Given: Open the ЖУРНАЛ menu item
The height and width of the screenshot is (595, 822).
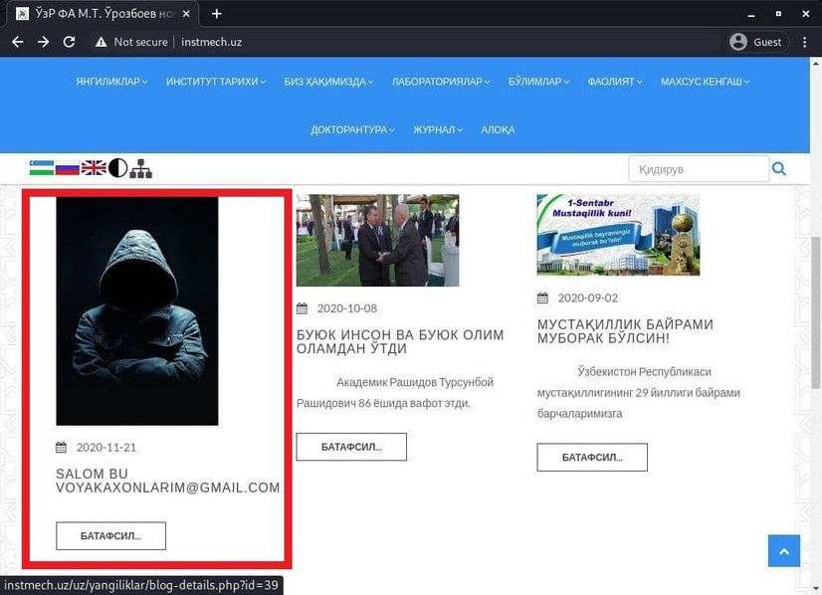Looking at the screenshot, I should pos(438,129).
